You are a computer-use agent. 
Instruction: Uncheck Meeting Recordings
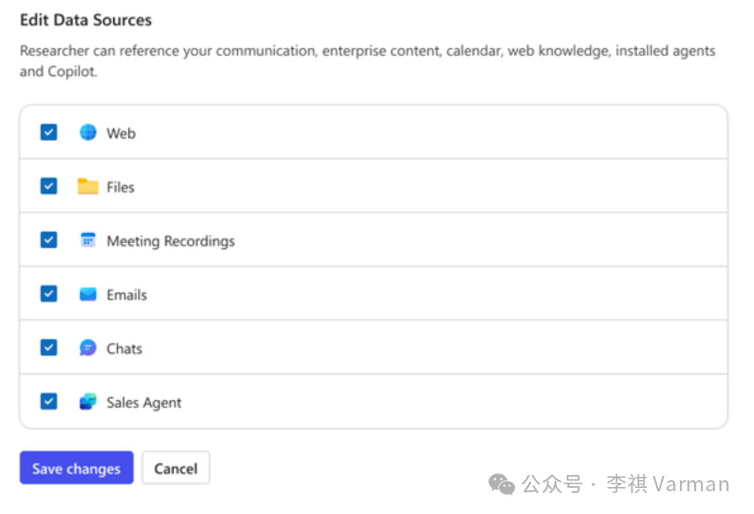pyautogui.click(x=48, y=240)
